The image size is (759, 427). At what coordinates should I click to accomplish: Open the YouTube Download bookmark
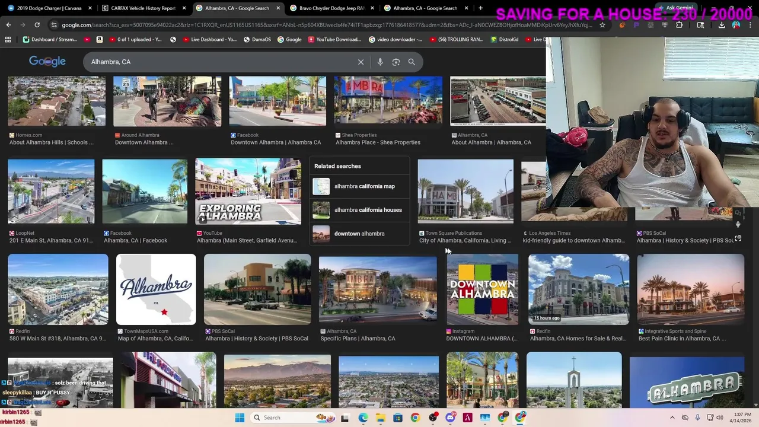334,39
